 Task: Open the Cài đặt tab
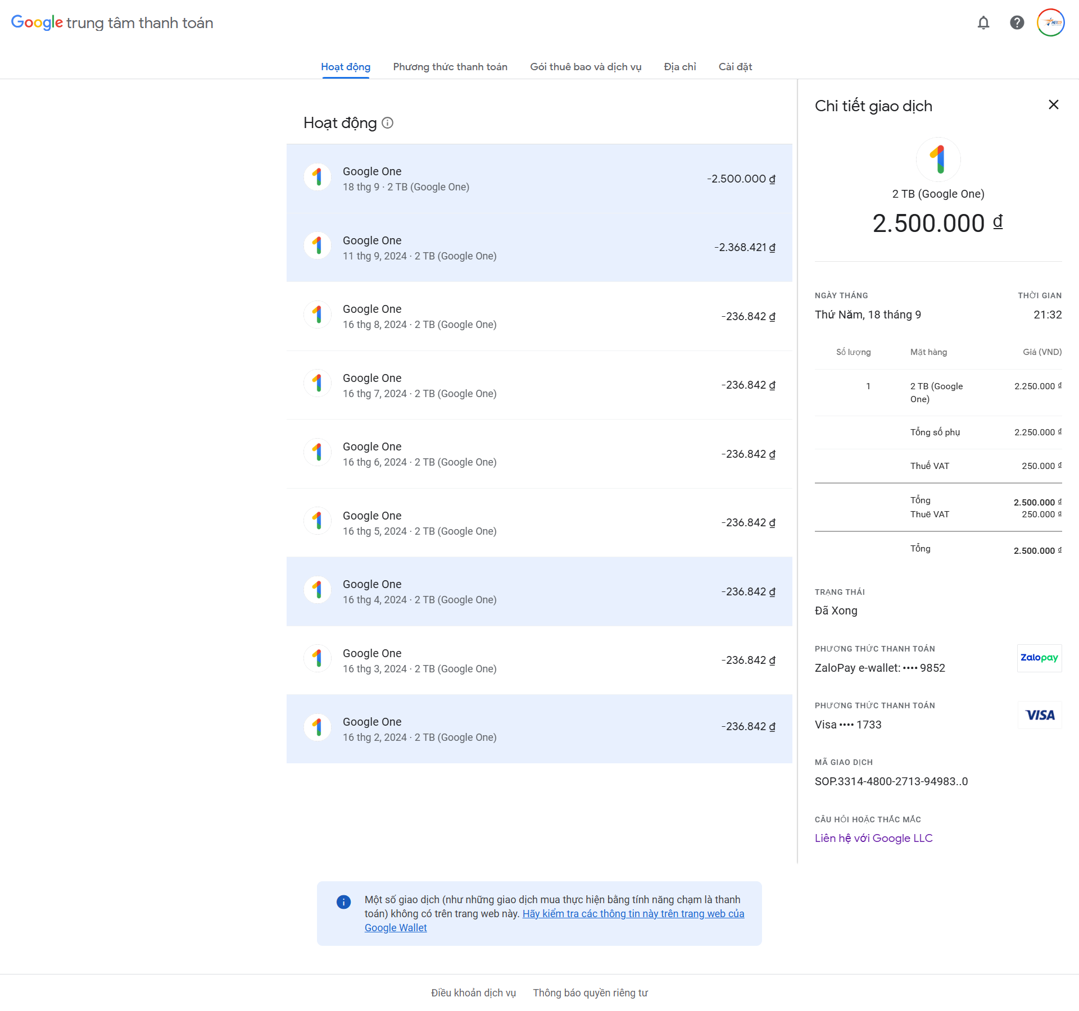click(735, 67)
